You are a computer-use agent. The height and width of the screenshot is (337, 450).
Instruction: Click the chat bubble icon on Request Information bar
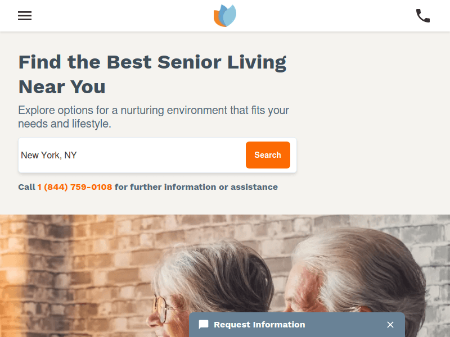203,325
